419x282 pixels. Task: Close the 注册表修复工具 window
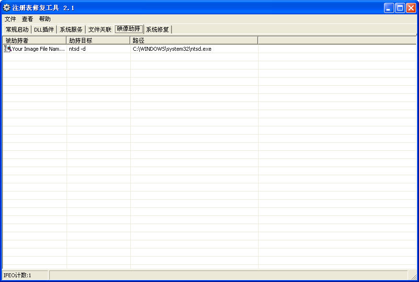click(x=411, y=8)
